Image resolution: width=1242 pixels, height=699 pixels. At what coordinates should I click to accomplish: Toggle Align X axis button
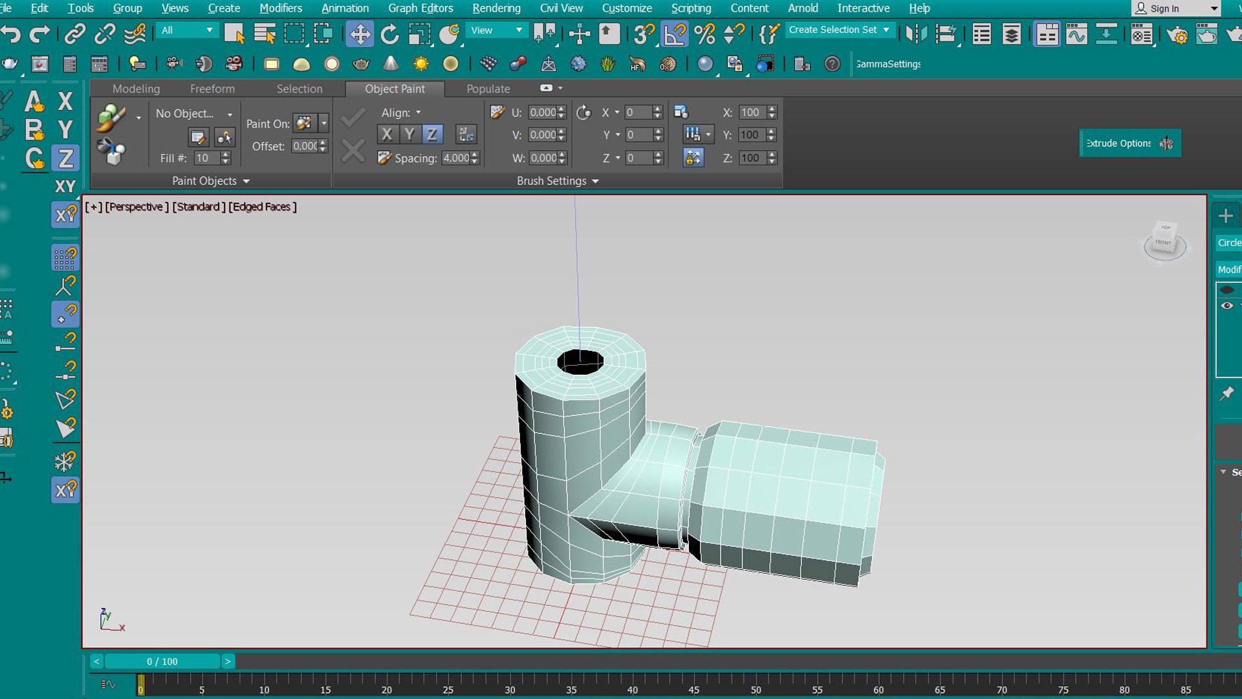pyautogui.click(x=387, y=134)
